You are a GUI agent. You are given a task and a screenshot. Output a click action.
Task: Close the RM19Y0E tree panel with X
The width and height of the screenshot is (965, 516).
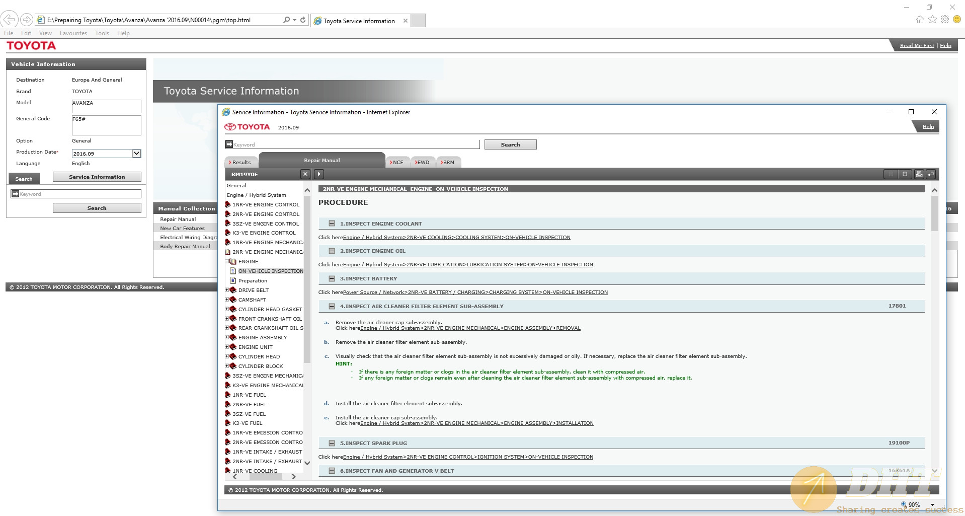(x=305, y=174)
